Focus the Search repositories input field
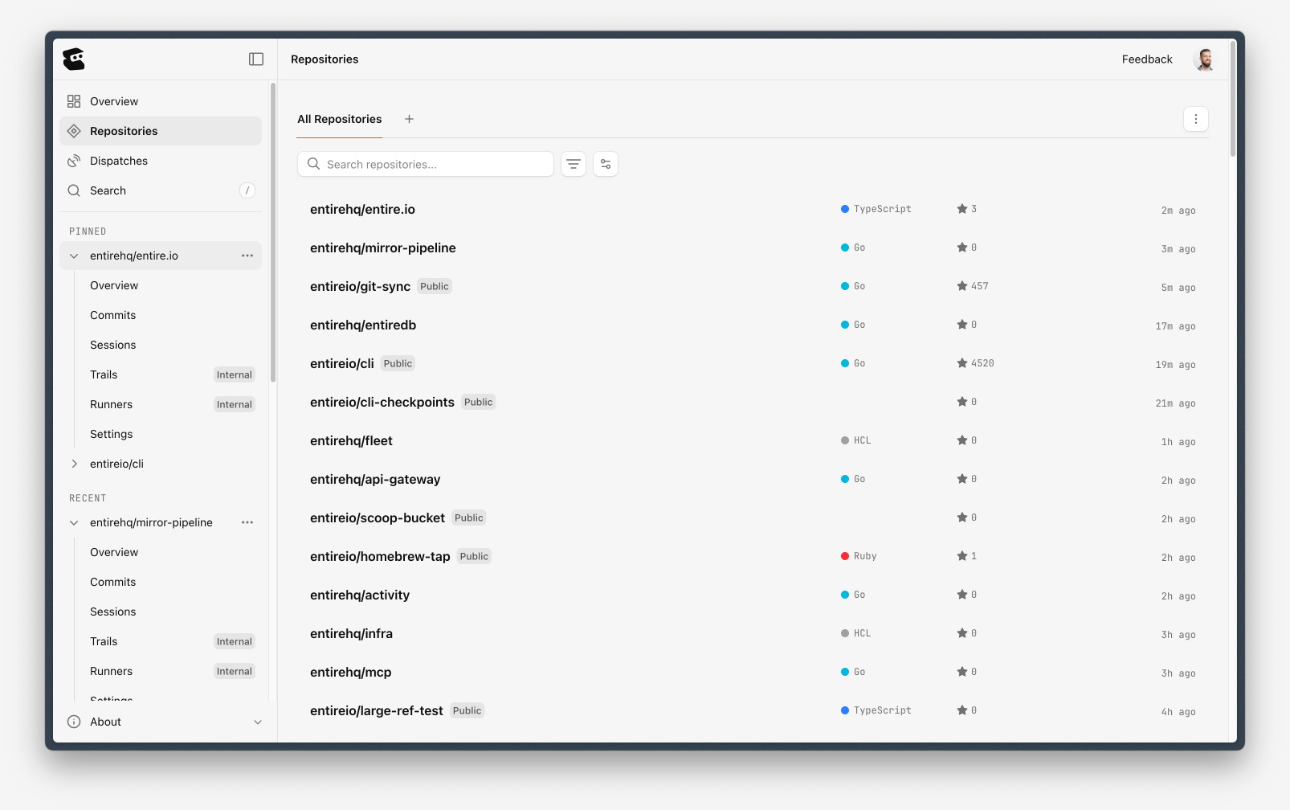 pos(426,164)
